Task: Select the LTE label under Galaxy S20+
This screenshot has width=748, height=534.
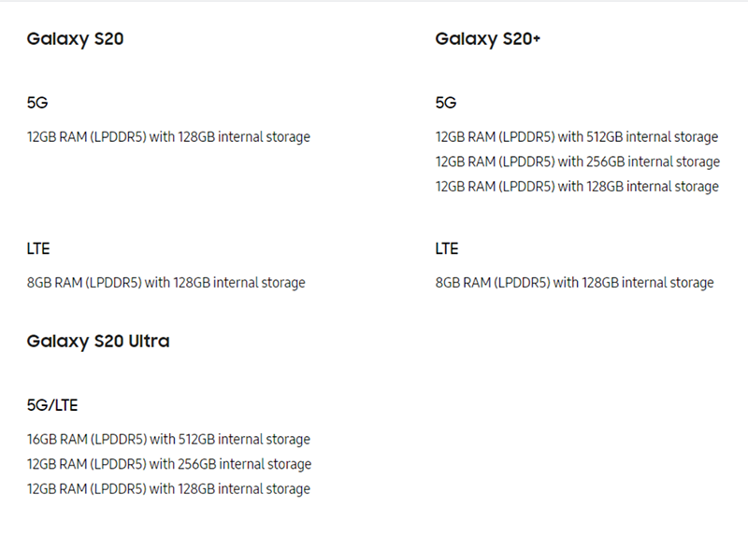Action: coord(447,248)
